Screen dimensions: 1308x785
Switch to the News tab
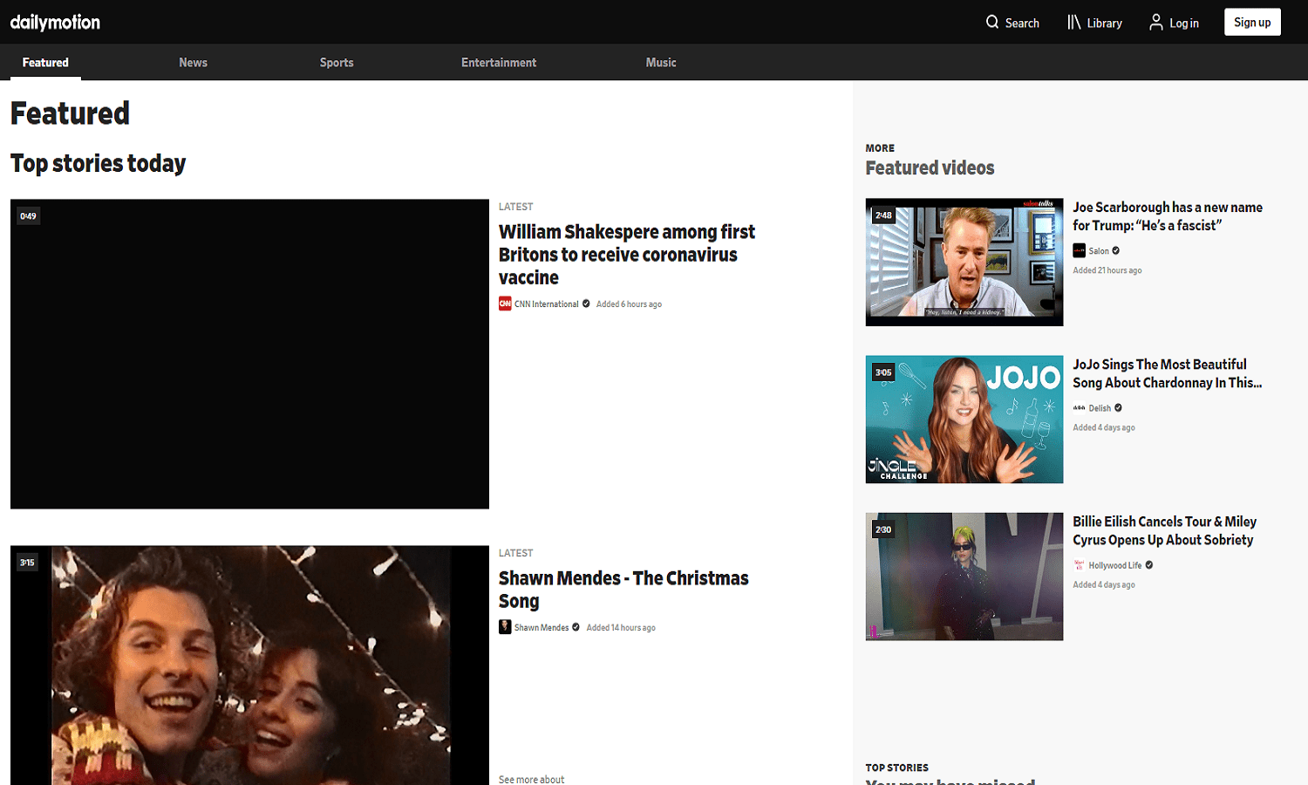point(193,62)
